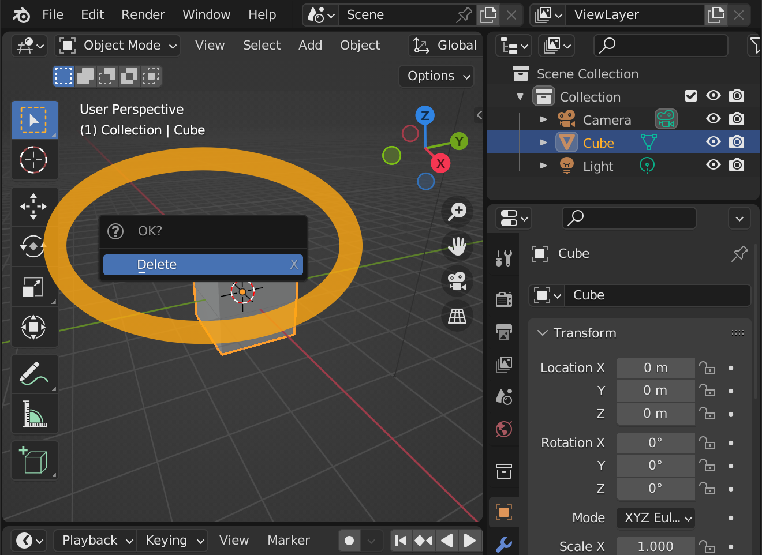Select the Measure tool
Screen dimensions: 762x555
35,414
